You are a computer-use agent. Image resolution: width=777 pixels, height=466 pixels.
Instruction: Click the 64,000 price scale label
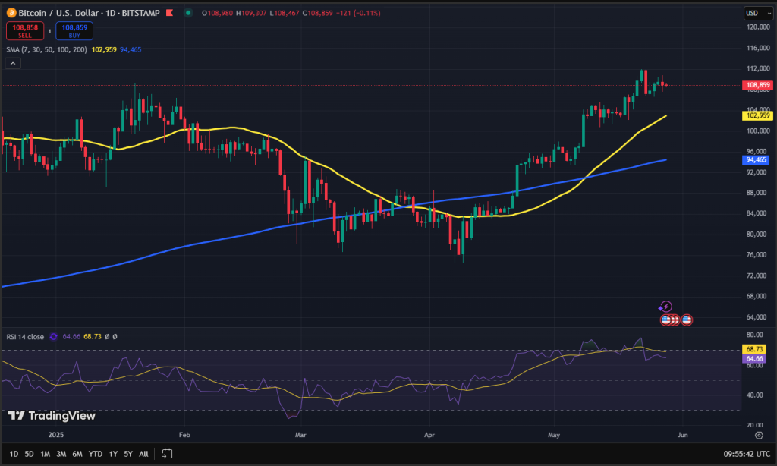click(758, 317)
